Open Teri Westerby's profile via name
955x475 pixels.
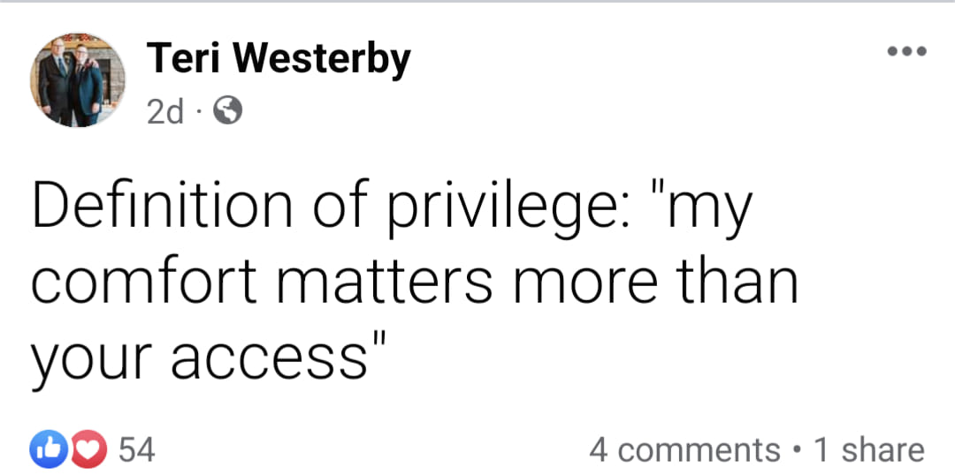click(x=278, y=59)
